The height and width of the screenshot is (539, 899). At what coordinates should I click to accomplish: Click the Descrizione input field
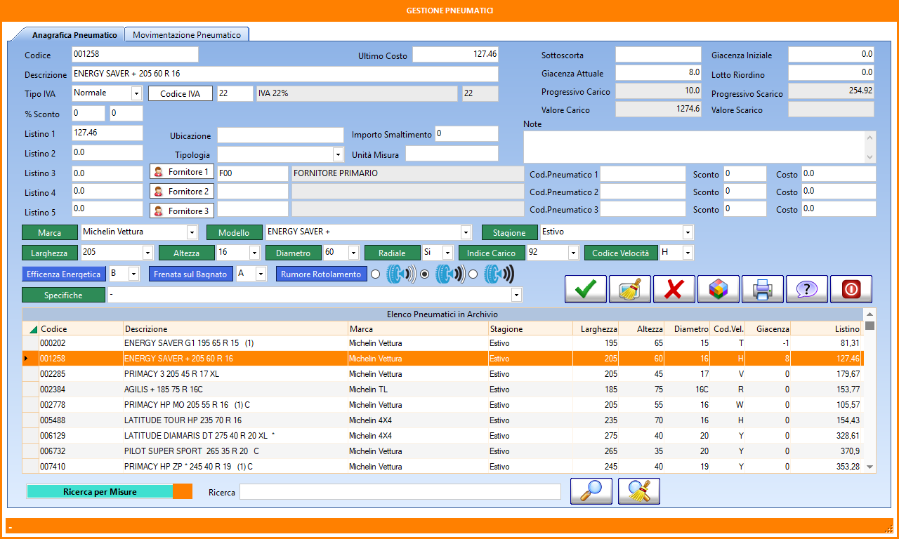(x=285, y=74)
